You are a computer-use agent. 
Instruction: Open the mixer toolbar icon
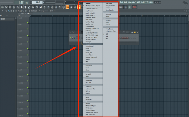(14, 7)
